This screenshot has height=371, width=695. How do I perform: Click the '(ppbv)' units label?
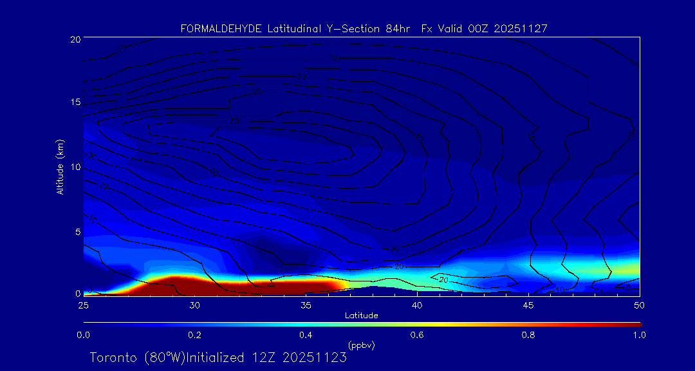coord(361,345)
